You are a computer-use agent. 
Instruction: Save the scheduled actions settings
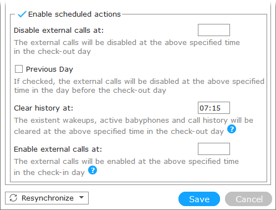pyautogui.click(x=199, y=199)
